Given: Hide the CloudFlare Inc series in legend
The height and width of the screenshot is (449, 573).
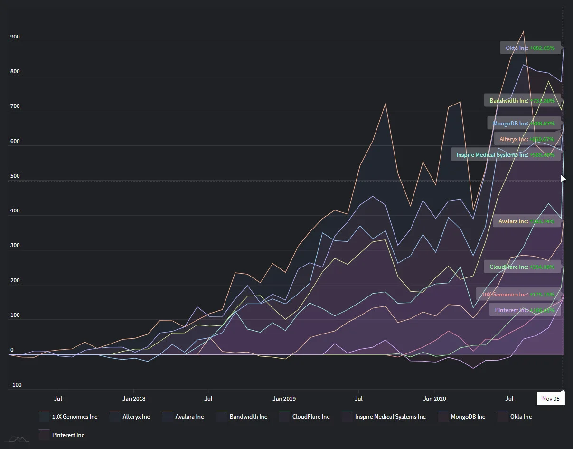Looking at the screenshot, I should pyautogui.click(x=304, y=417).
